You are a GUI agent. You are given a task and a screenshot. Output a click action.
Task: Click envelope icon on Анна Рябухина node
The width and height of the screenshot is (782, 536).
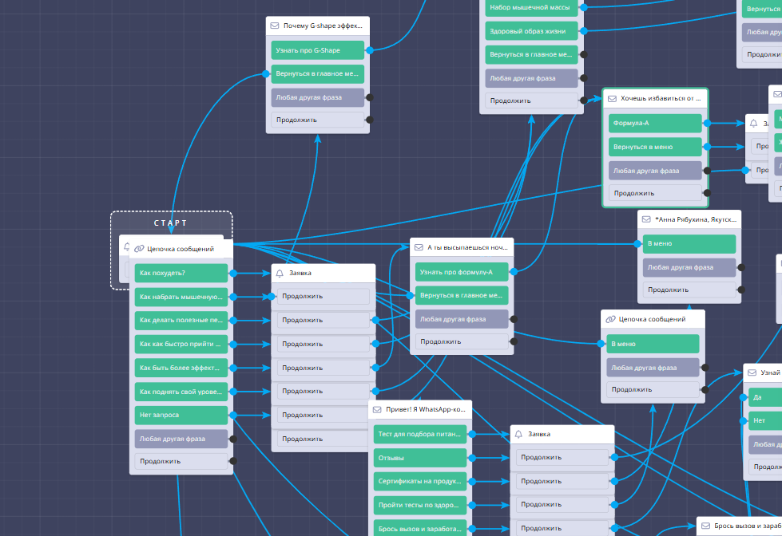coord(647,219)
